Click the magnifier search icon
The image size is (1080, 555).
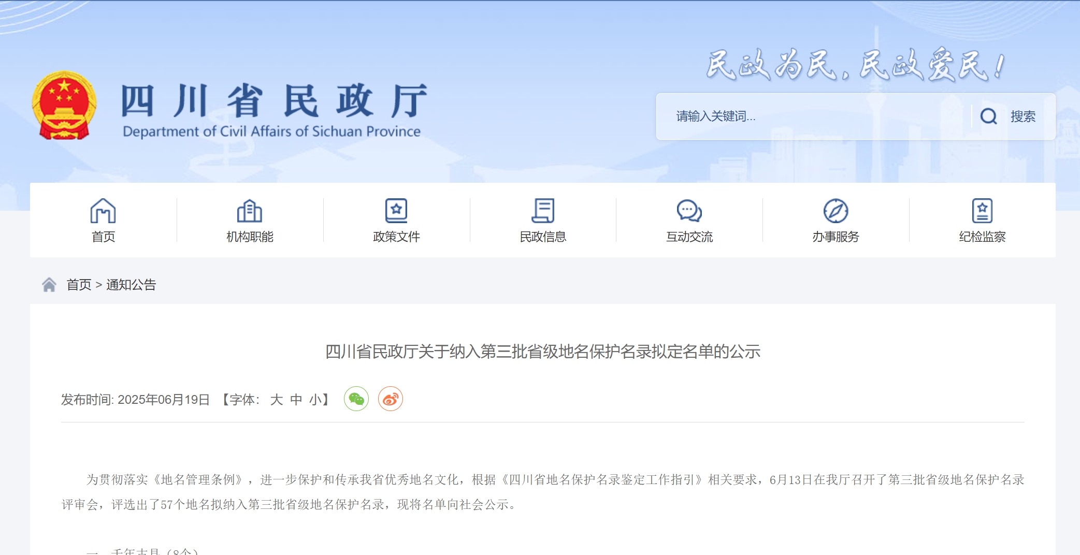[988, 116]
